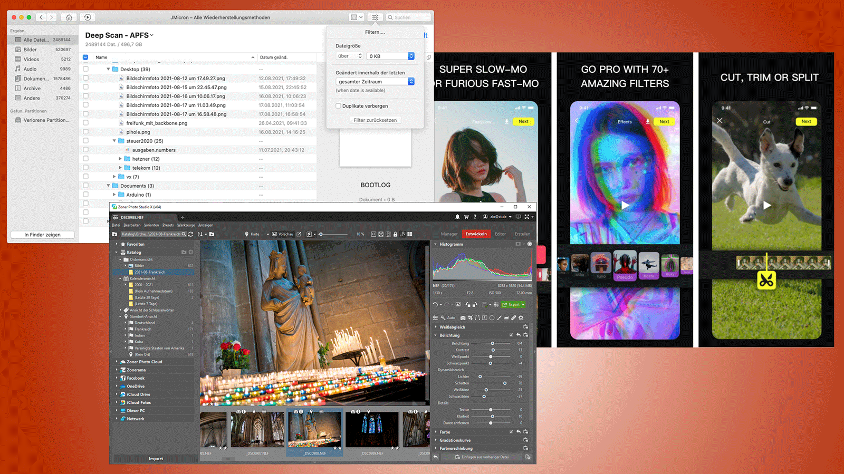Check the box next to pihole.png
Screen dimensions: 844x474
point(85,132)
